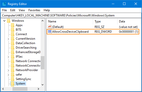
Task: Click the System folder icon
Action: point(12,84)
